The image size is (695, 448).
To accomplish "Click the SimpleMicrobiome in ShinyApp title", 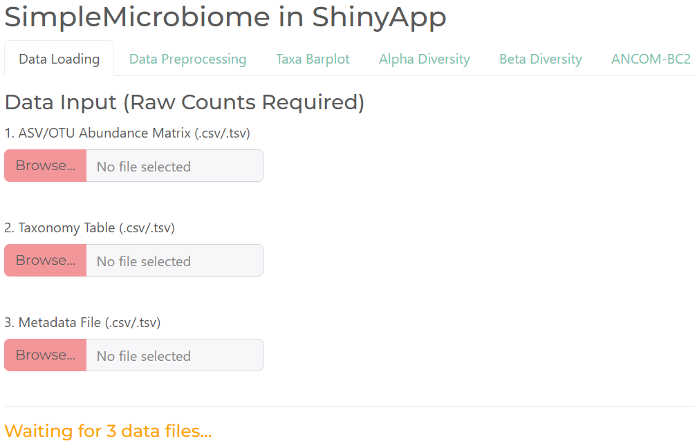I will click(225, 18).
